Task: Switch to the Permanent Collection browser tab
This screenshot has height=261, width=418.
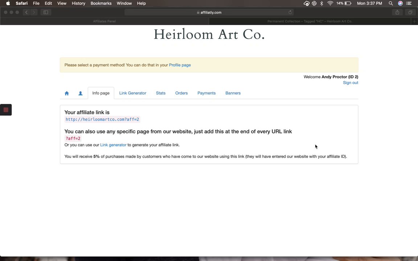Action: pyautogui.click(x=310, y=21)
